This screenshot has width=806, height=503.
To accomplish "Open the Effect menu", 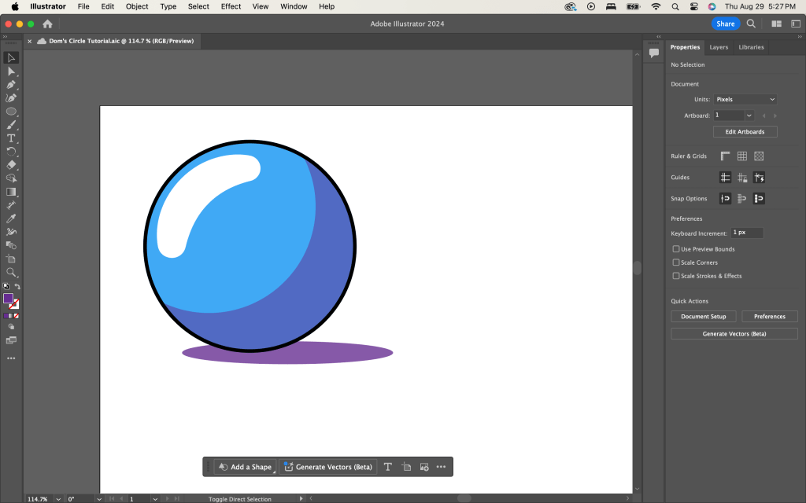I will pos(231,6).
